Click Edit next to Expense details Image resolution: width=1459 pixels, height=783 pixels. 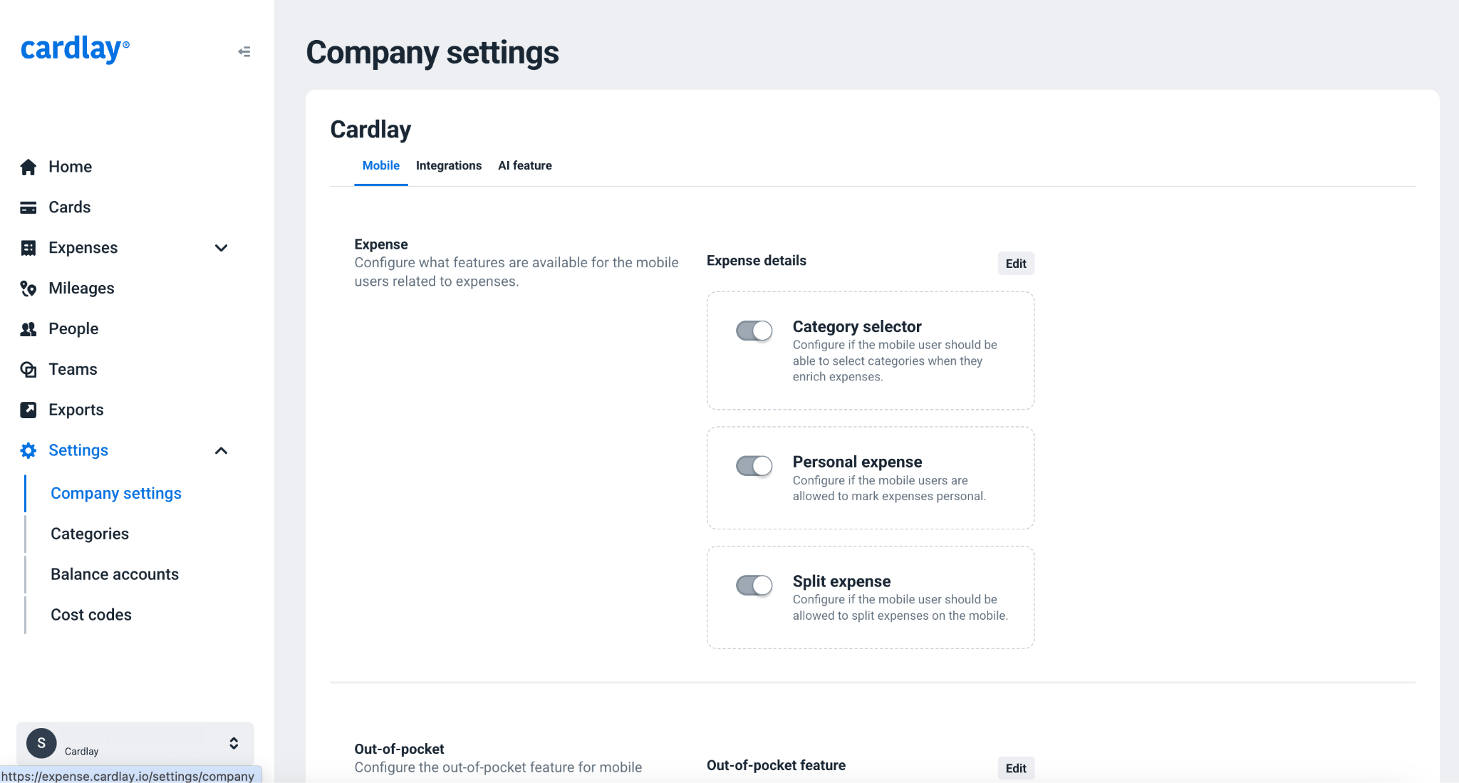point(1016,264)
